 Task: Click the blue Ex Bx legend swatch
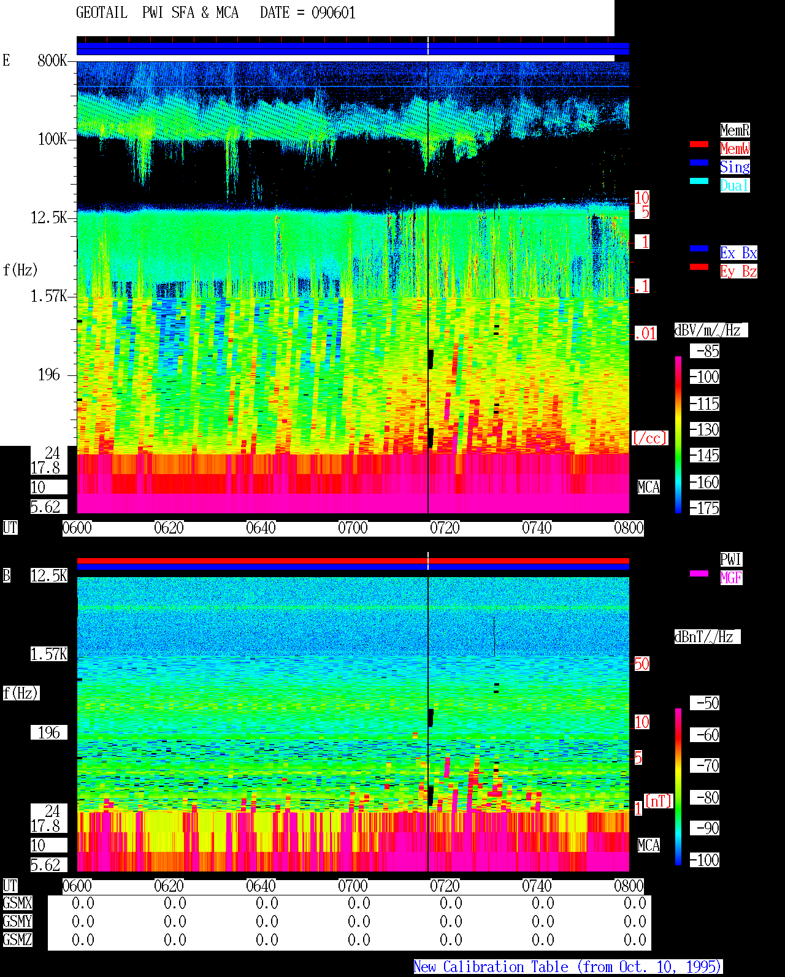[699, 248]
